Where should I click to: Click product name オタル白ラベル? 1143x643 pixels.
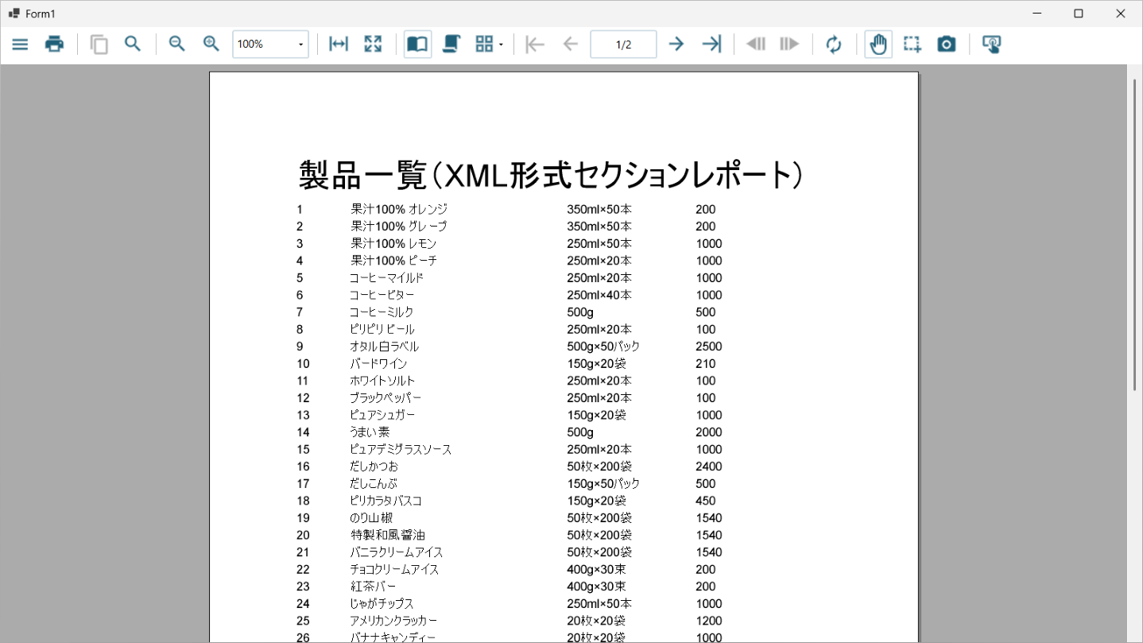pos(385,347)
